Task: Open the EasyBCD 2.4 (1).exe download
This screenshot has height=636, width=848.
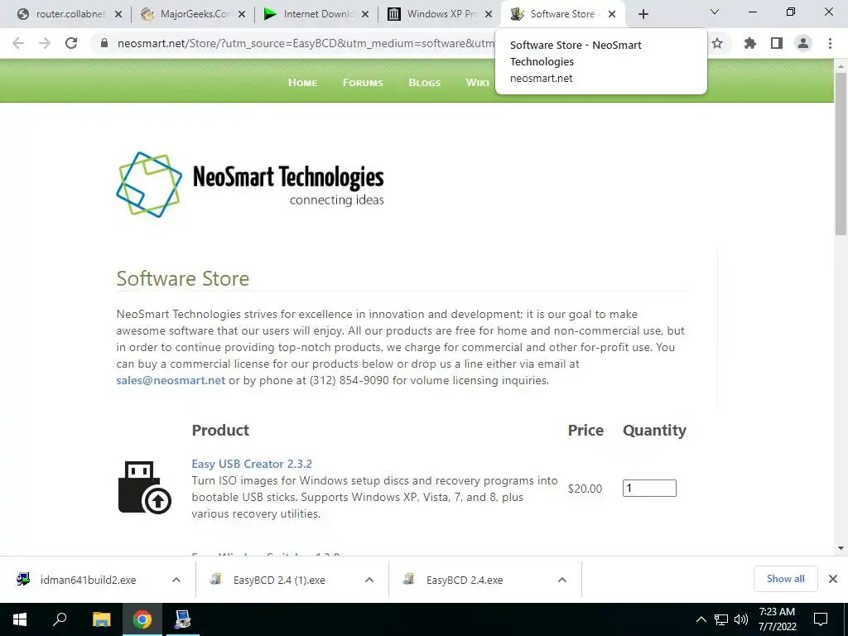Action: pos(279,580)
